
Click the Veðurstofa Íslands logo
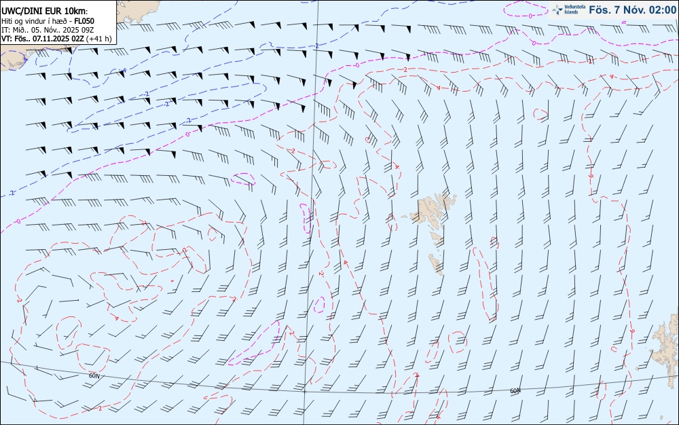coord(569,9)
